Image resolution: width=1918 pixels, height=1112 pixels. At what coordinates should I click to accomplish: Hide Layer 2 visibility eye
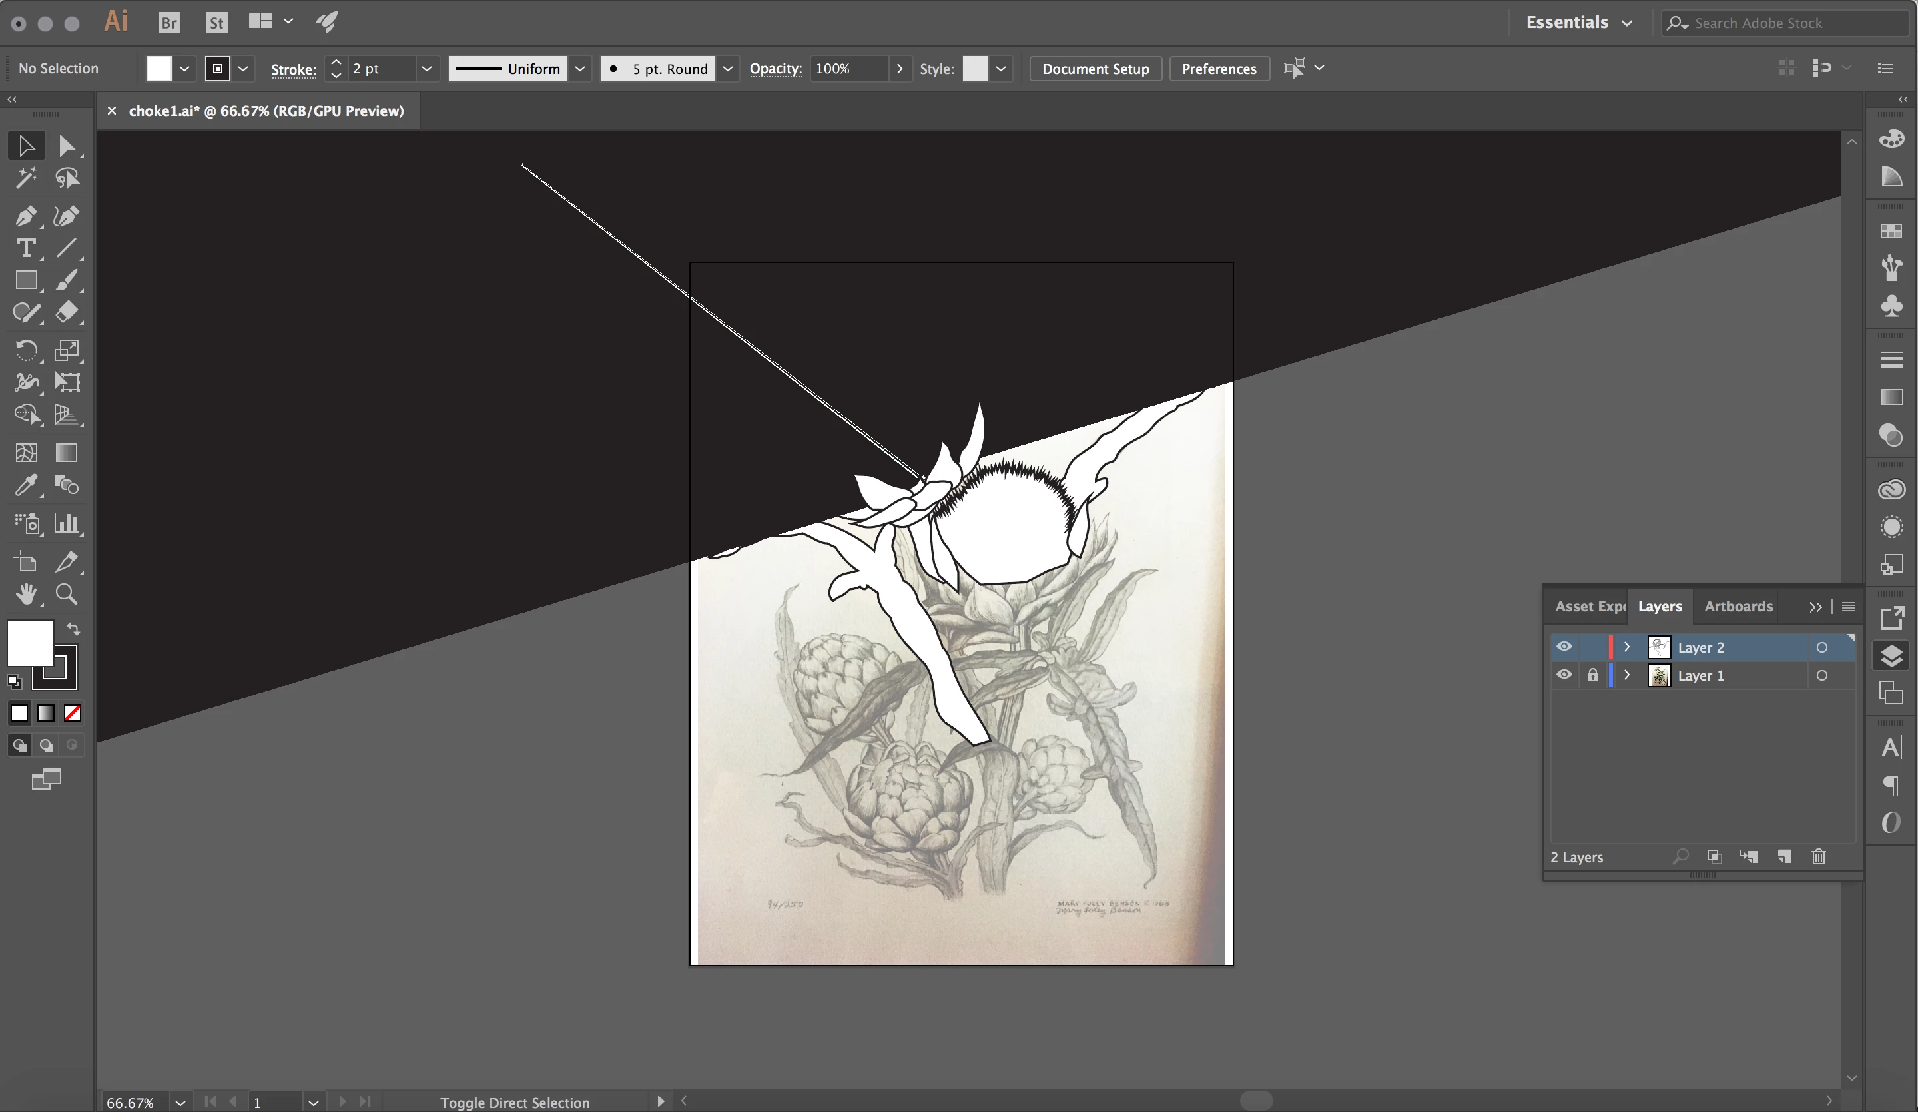click(x=1563, y=646)
